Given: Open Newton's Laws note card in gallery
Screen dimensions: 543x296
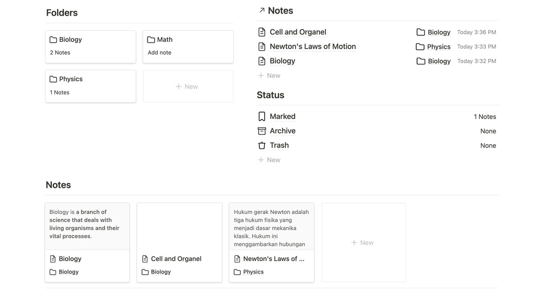Looking at the screenshot, I should pos(271,243).
